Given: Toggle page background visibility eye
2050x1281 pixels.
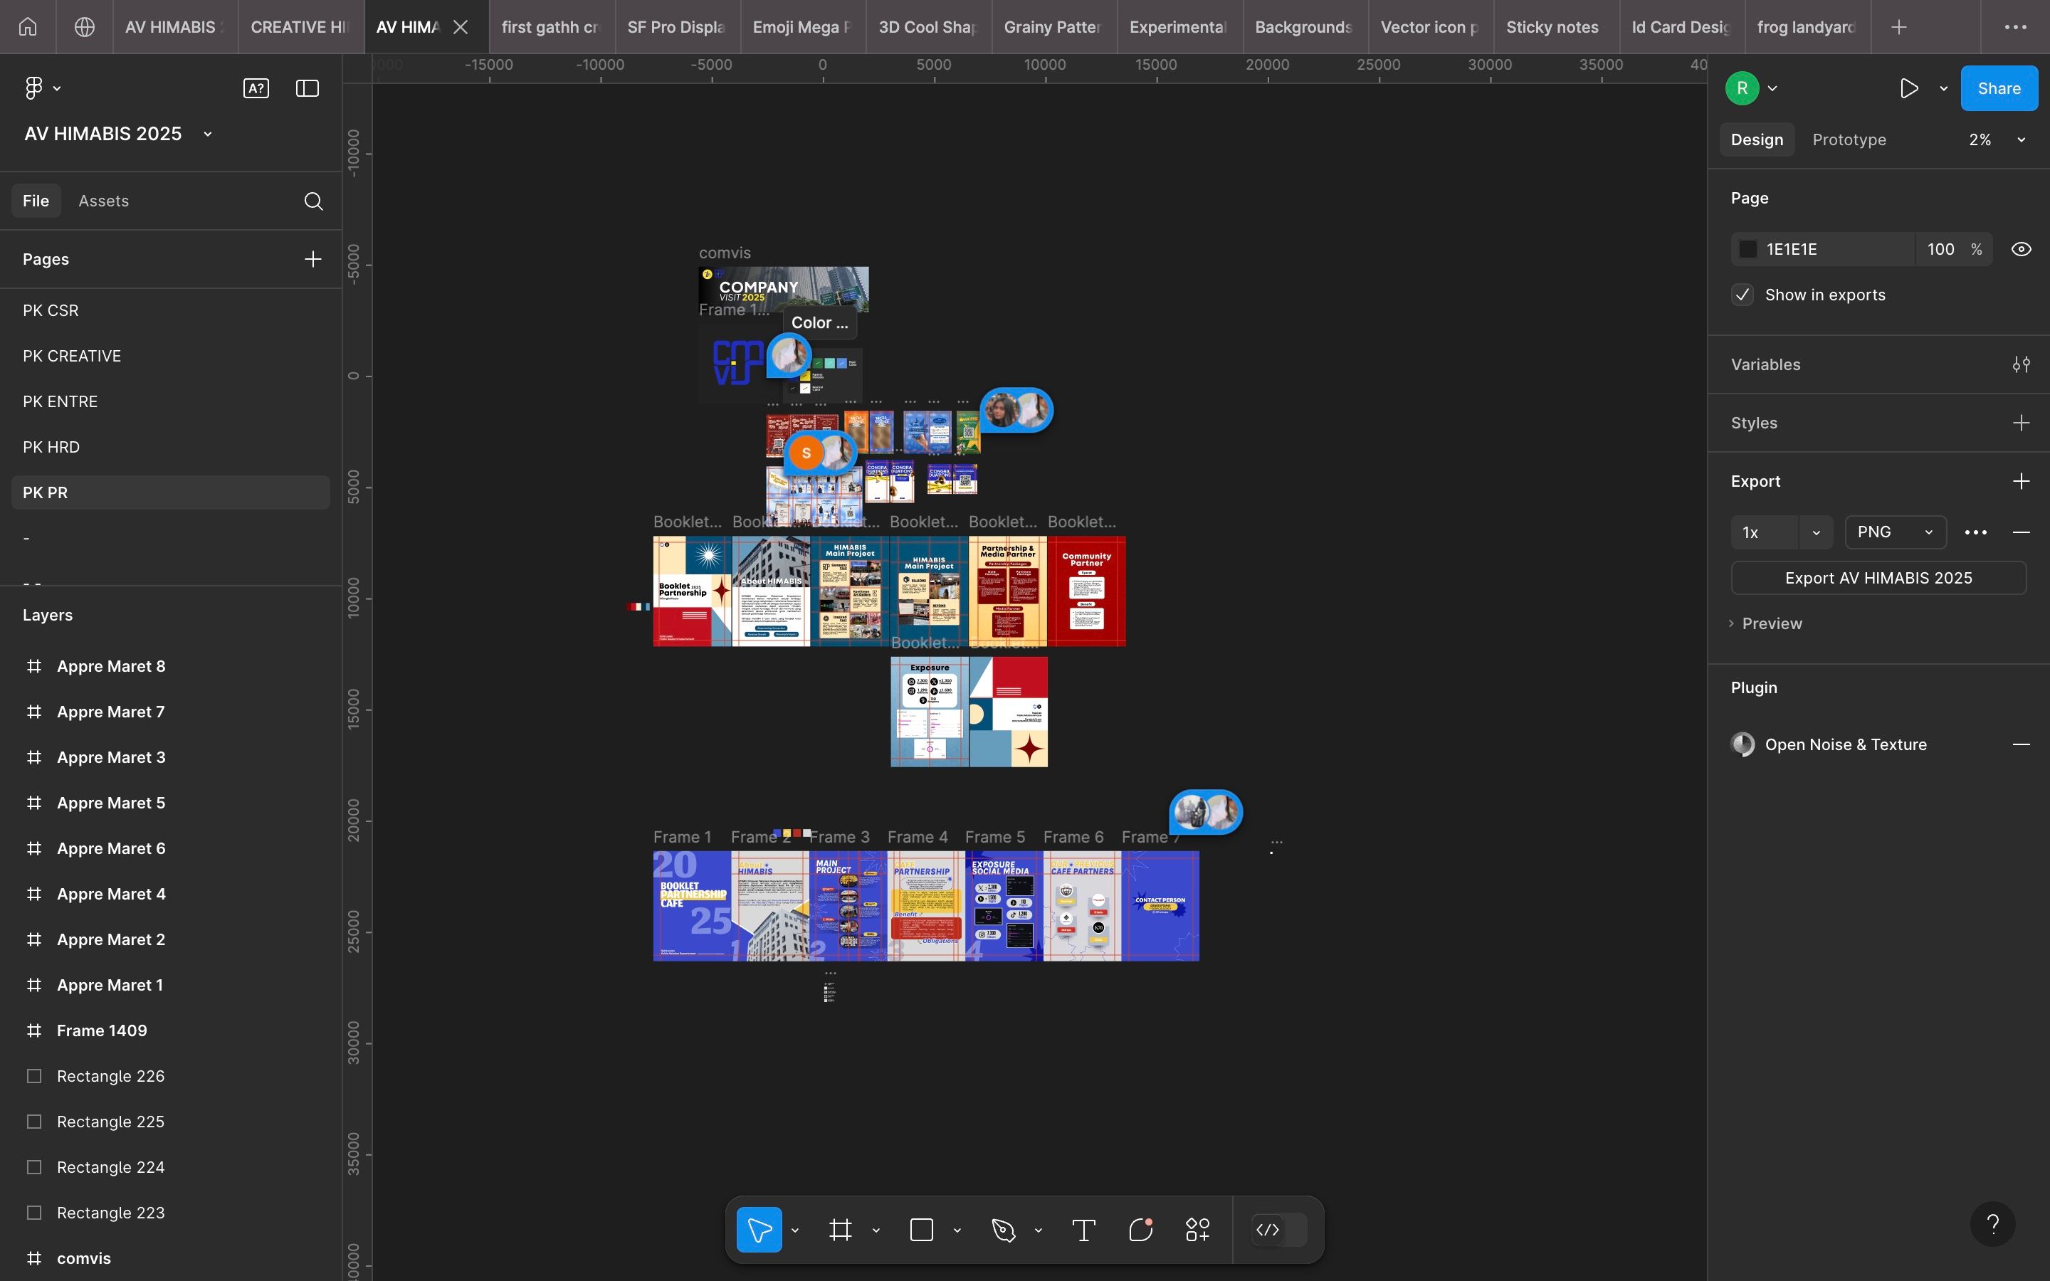Looking at the screenshot, I should 2022,249.
